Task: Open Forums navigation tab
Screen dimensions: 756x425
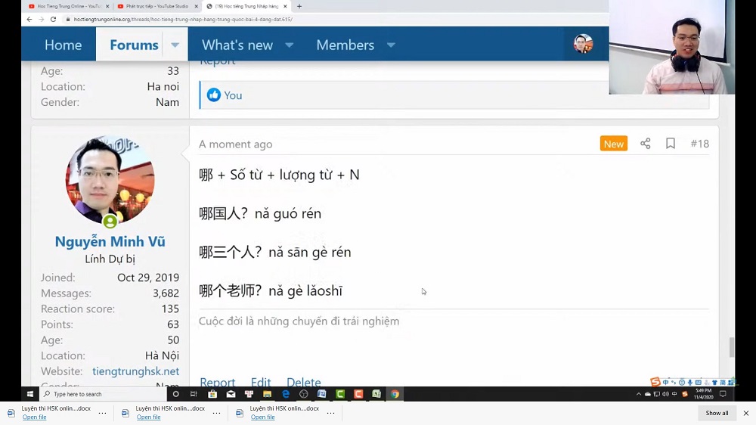Action: coord(134,45)
